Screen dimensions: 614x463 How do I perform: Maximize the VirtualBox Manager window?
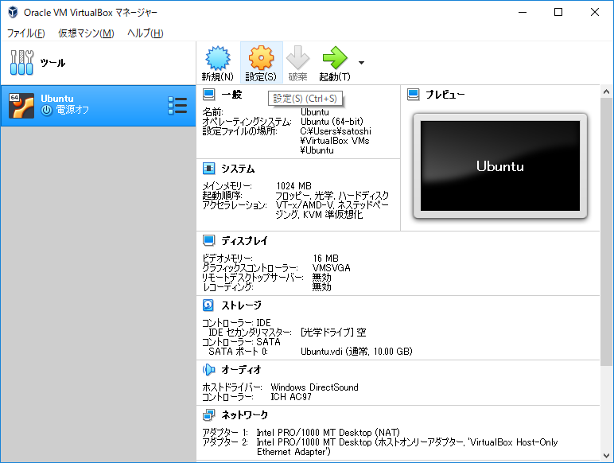pos(558,12)
